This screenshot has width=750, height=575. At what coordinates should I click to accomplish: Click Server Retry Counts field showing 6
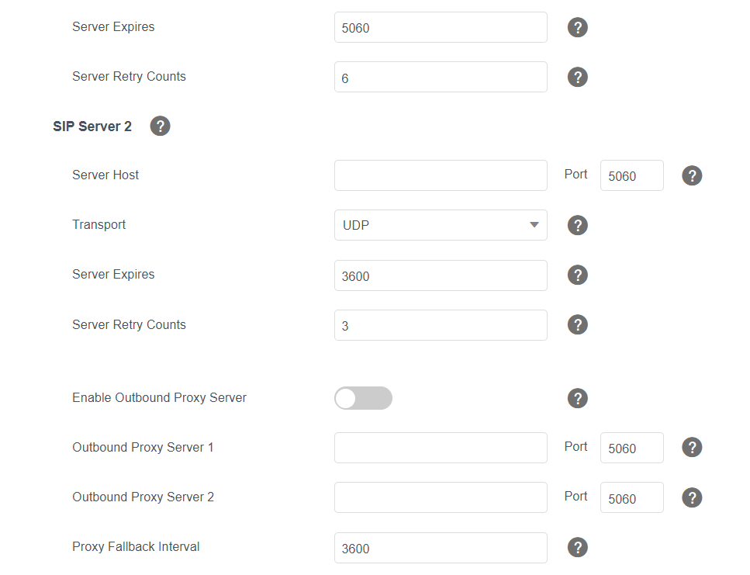441,78
